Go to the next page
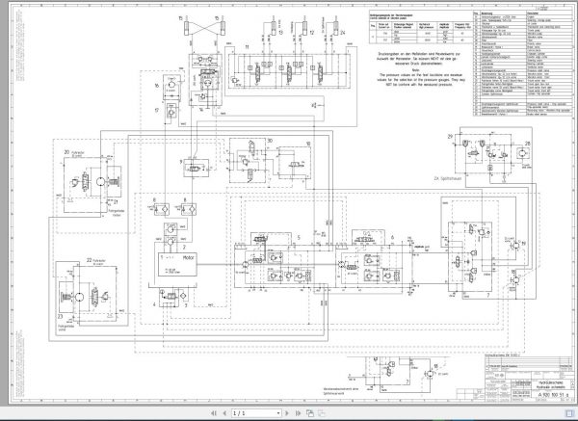The width and height of the screenshot is (578, 421). point(287,413)
